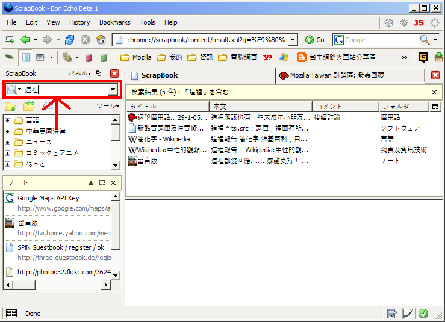Click the Reload page toolbar icon
Screen dimensions: 445x322
pyautogui.click(x=70, y=40)
